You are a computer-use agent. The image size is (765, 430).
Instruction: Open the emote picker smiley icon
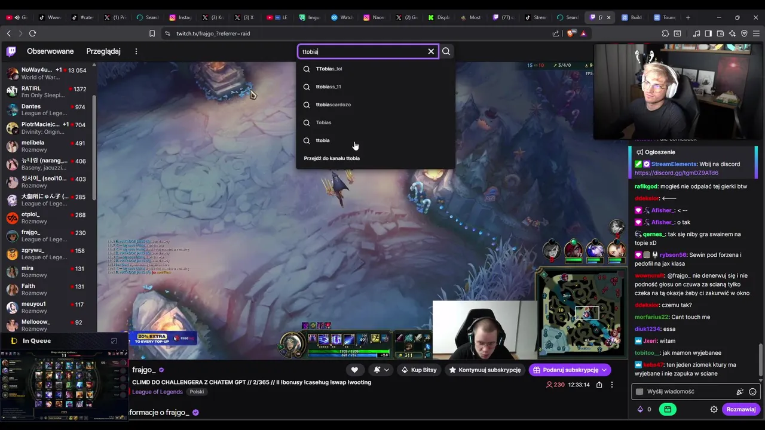click(752, 392)
